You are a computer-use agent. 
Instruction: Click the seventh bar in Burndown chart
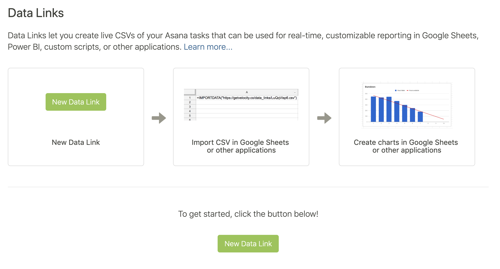pyautogui.click(x=420, y=117)
